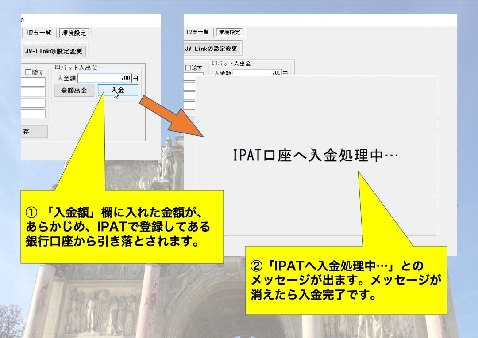The image size is (478, 338).
Task: Switch to 収支一覧 tab in left window
Action: click(x=39, y=33)
